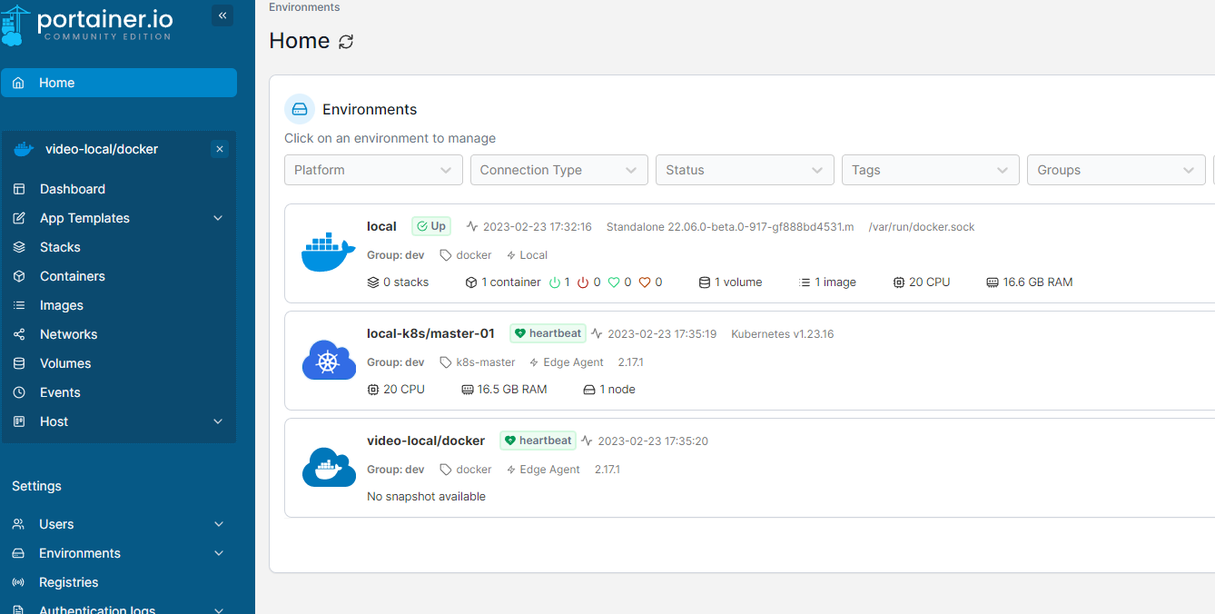
Task: Expand the App Templates sidebar section
Action: click(217, 218)
